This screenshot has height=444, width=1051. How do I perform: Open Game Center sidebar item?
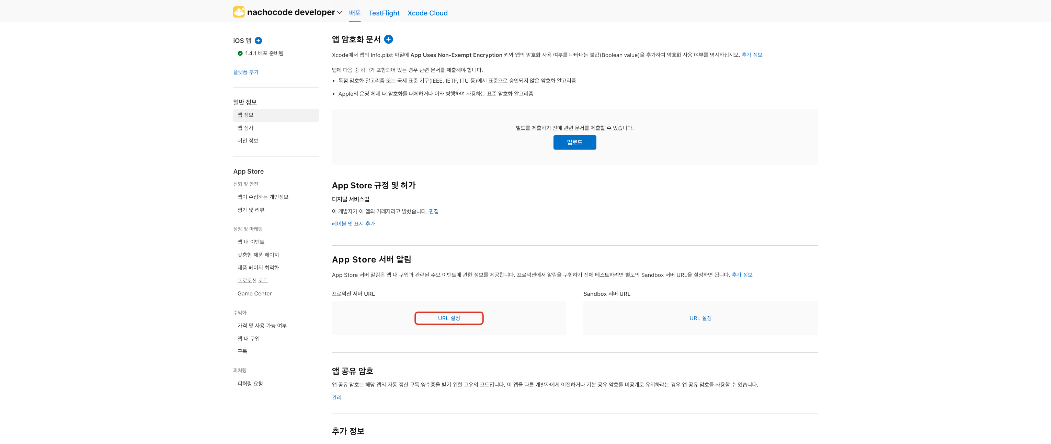(x=254, y=294)
